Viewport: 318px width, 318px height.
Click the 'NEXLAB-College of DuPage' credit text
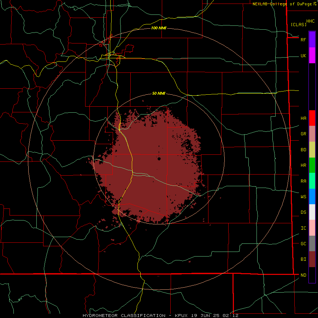tap(282, 4)
